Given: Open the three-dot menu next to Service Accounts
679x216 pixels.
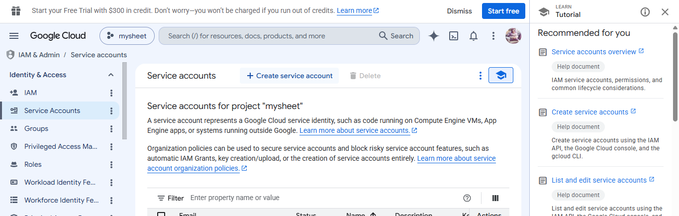Looking at the screenshot, I should tap(111, 110).
